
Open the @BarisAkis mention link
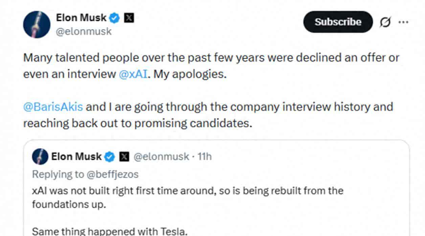coord(53,107)
